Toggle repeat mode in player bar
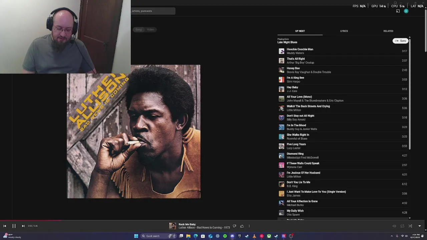The height and width of the screenshot is (240, 427). 402,226
